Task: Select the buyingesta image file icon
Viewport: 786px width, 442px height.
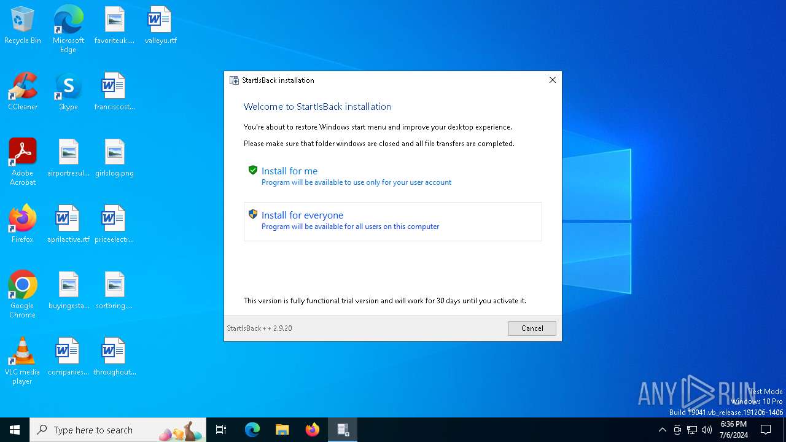Action: 68,291
